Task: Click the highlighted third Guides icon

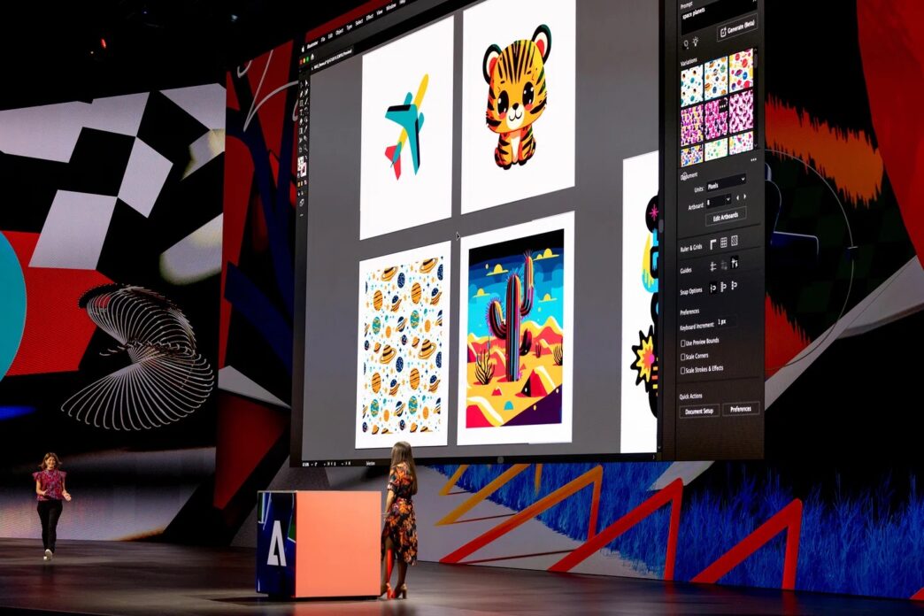Action: point(734,263)
